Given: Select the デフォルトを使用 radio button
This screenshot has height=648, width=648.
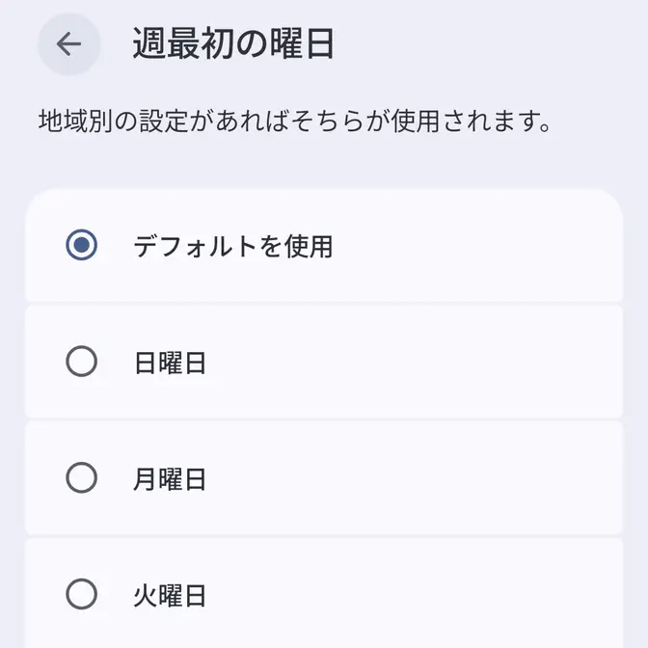Looking at the screenshot, I should pyautogui.click(x=82, y=246).
